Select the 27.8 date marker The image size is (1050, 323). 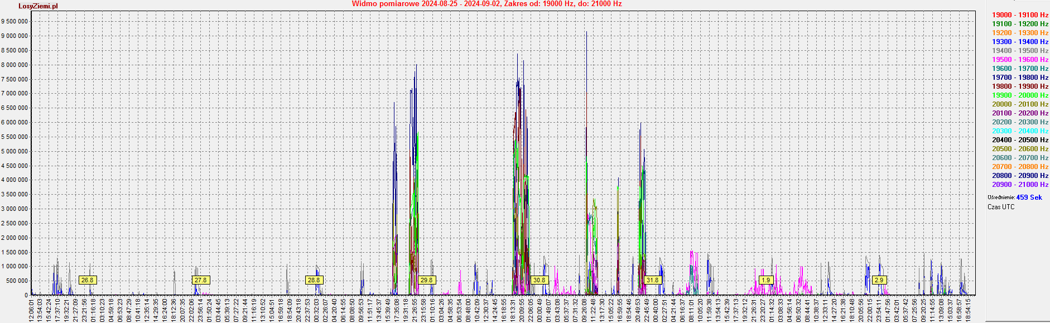(200, 280)
